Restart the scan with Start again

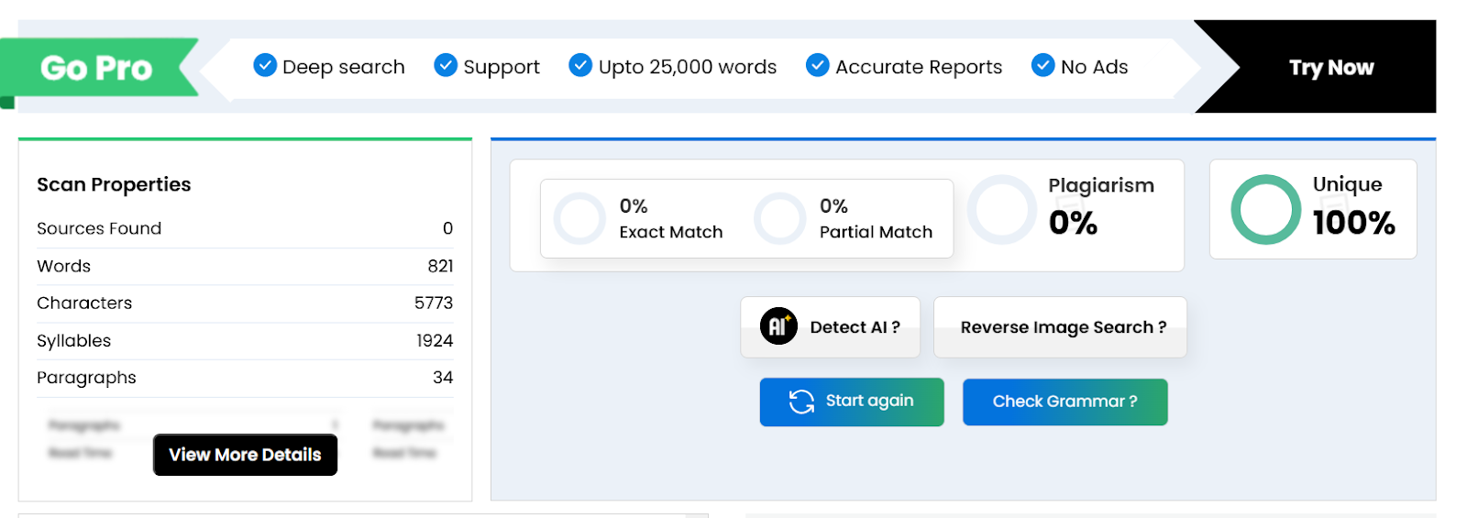(x=852, y=402)
